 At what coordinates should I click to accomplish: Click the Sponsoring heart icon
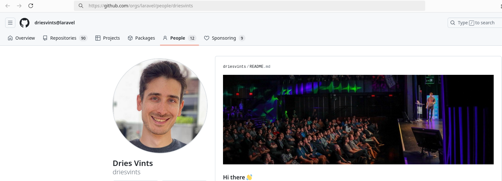207,38
